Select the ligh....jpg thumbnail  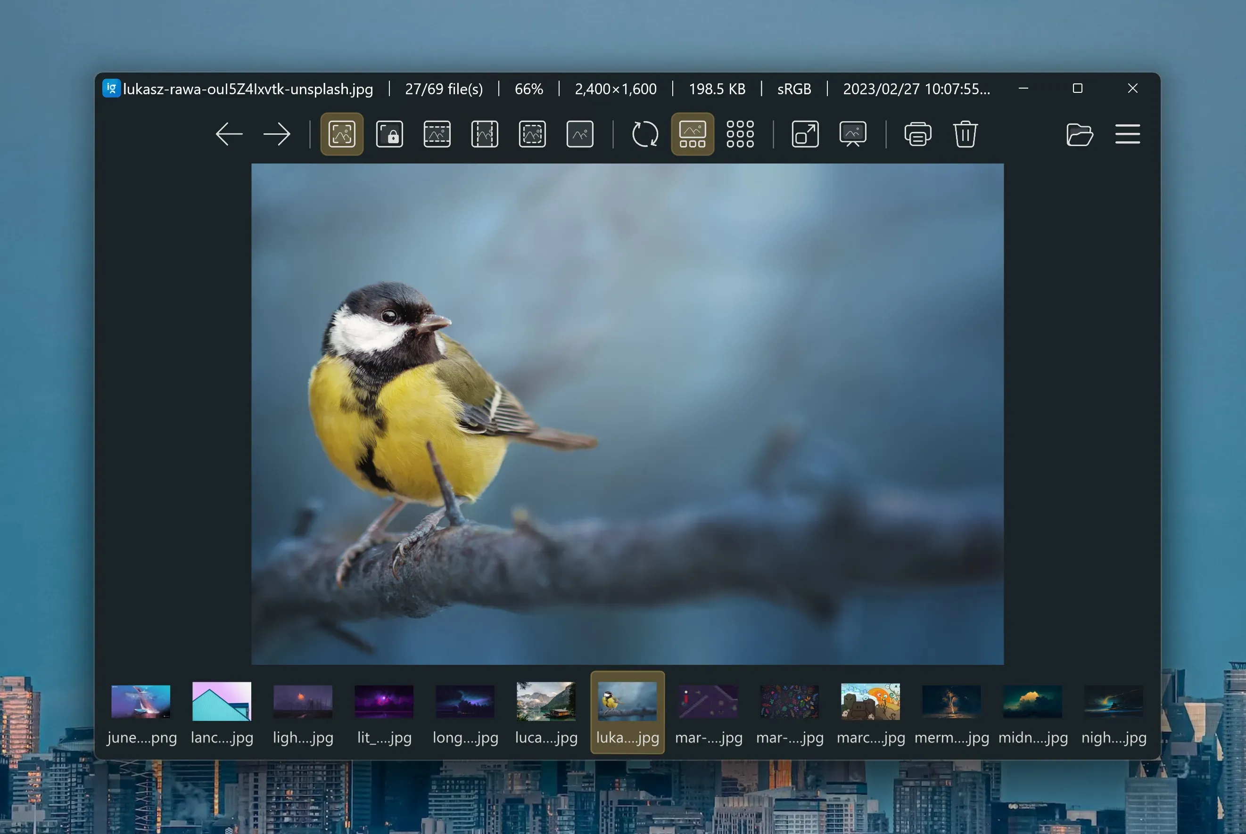(303, 713)
